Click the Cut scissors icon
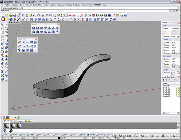The image size is (181, 140). [23, 15]
